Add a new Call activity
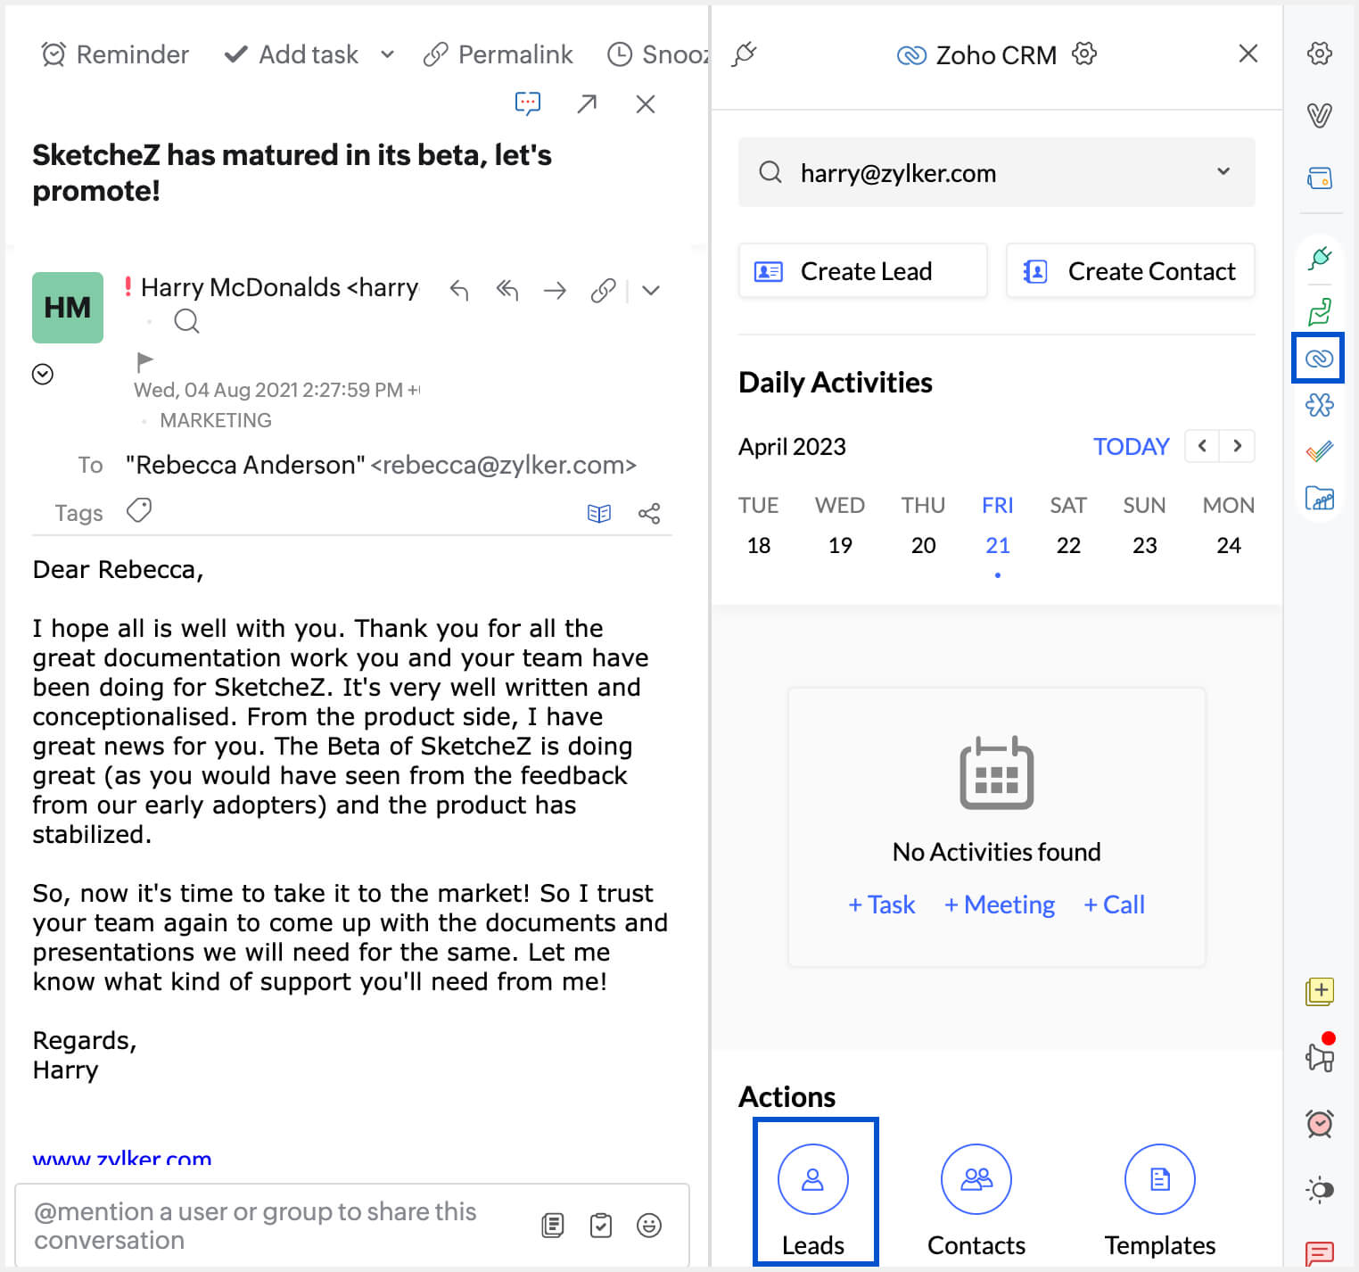 click(1115, 904)
